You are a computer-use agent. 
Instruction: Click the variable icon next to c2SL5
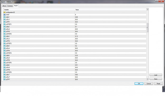[x=4, y=58]
